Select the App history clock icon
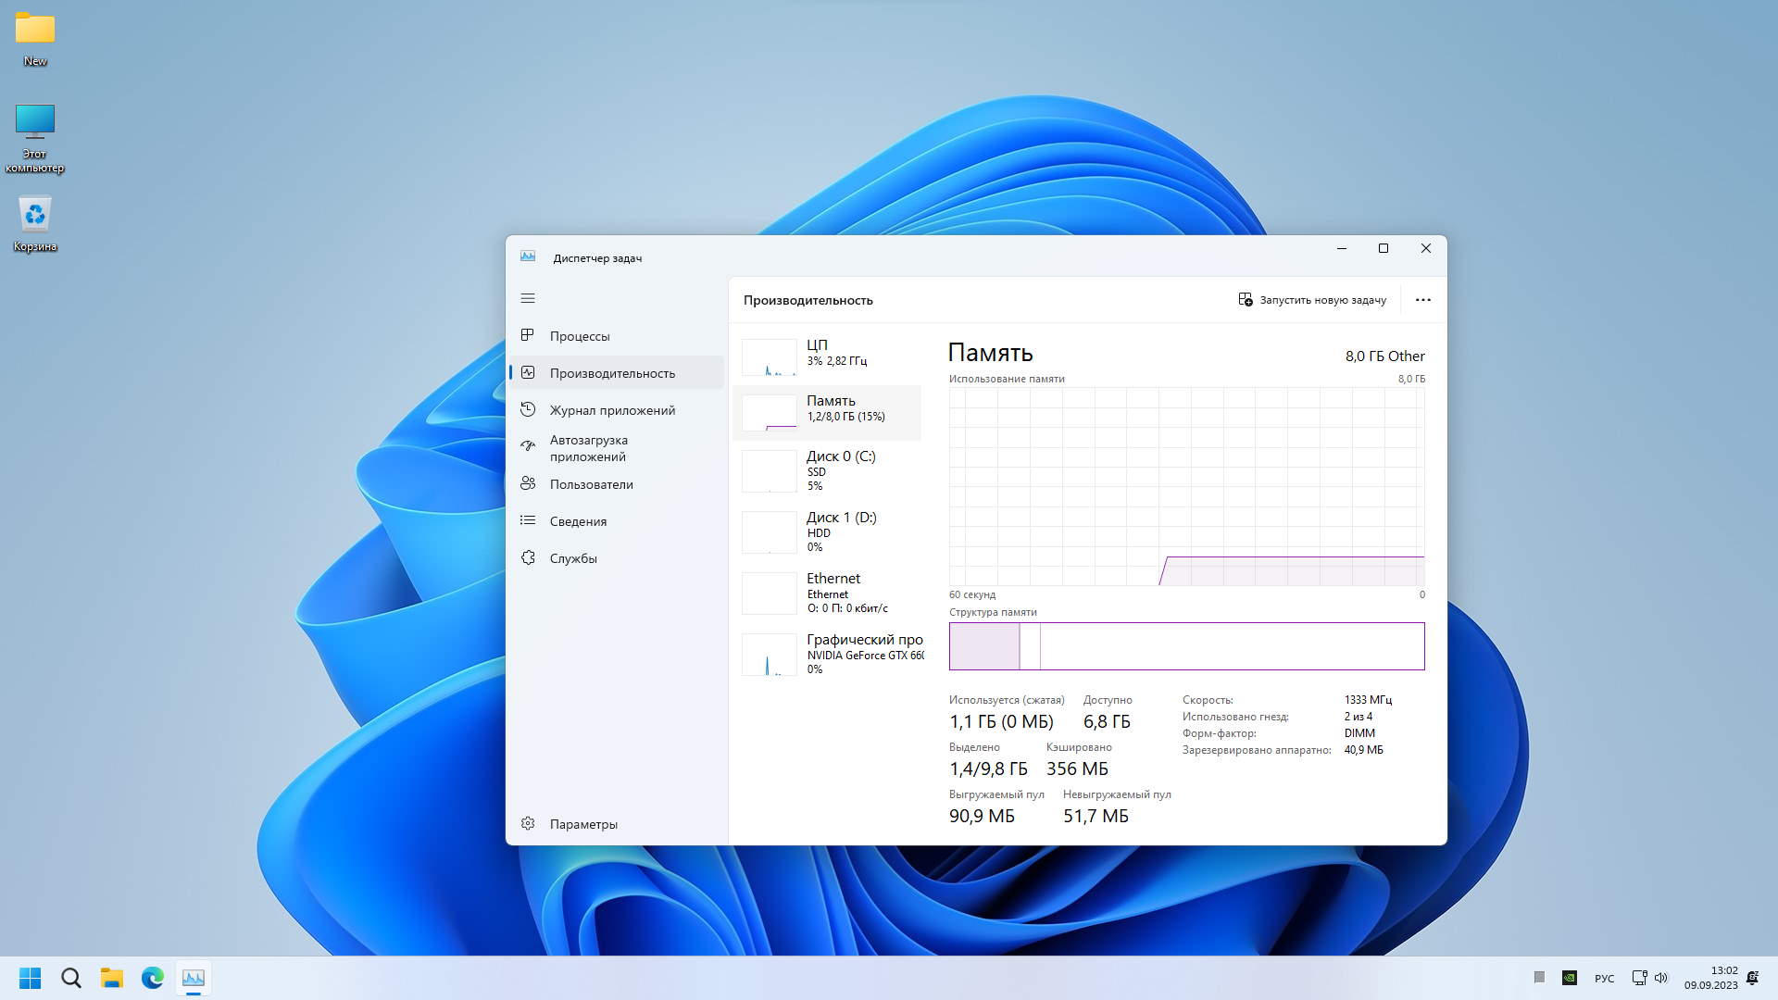Screen dimensions: 1778x1000 click(528, 409)
